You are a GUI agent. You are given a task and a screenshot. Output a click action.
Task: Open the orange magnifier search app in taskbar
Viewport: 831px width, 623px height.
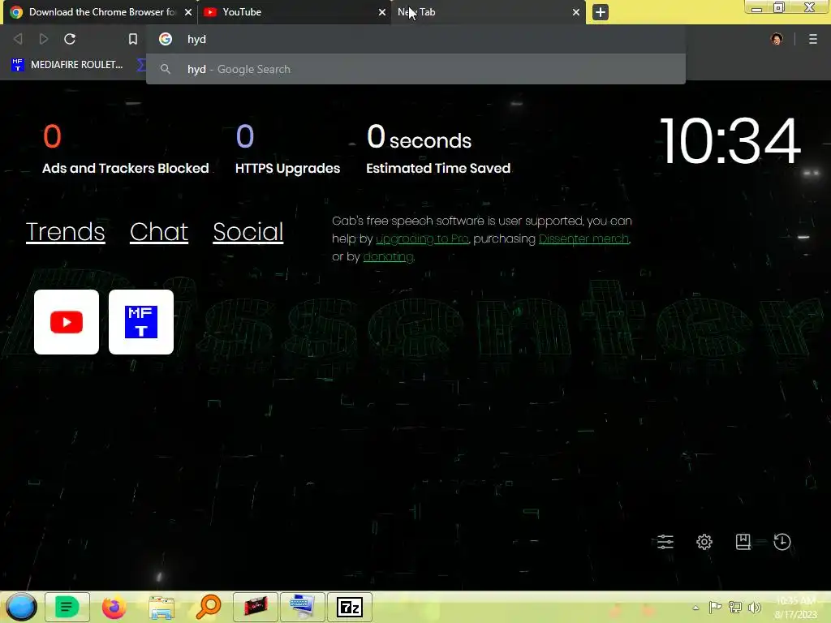pyautogui.click(x=209, y=607)
